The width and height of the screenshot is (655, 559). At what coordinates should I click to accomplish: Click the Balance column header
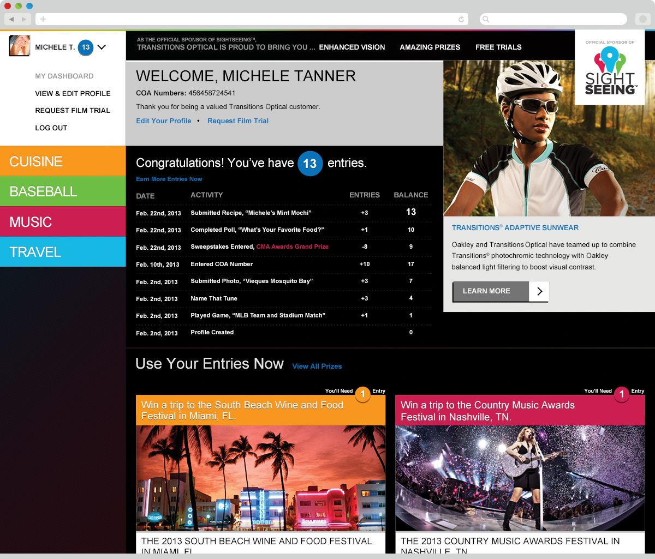coord(411,195)
